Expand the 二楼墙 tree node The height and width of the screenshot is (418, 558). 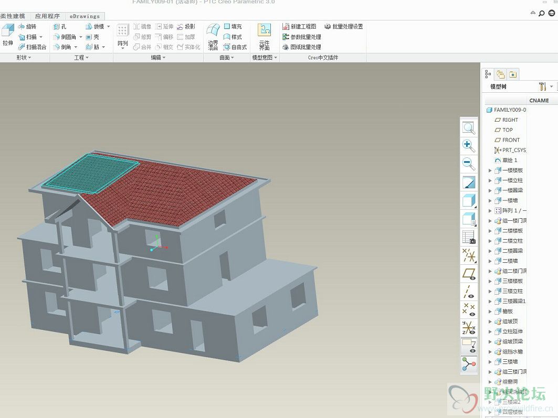tap(490, 261)
